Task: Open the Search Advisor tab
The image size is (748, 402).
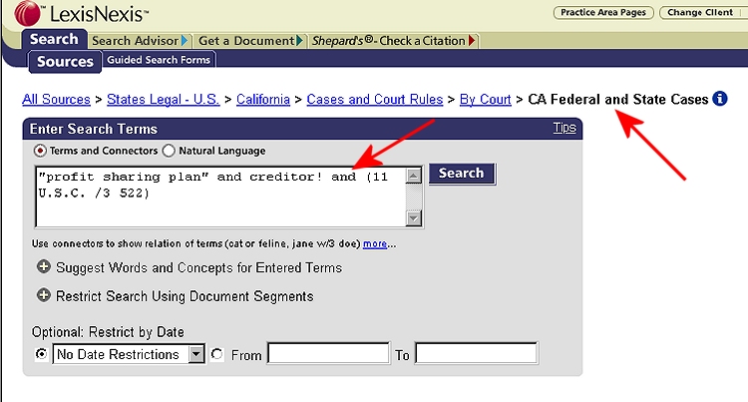Action: 141,41
